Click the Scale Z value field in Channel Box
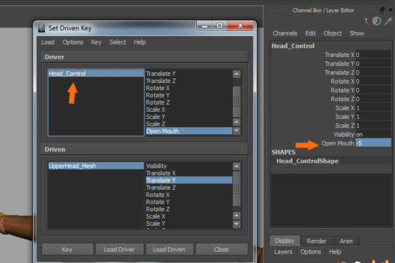Image resolution: width=395 pixels, height=263 pixels. [373, 126]
